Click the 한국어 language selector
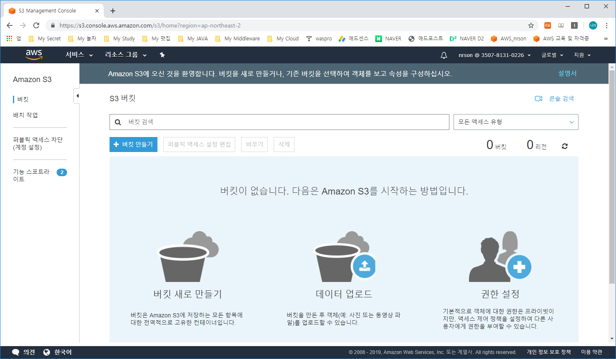 (63, 352)
